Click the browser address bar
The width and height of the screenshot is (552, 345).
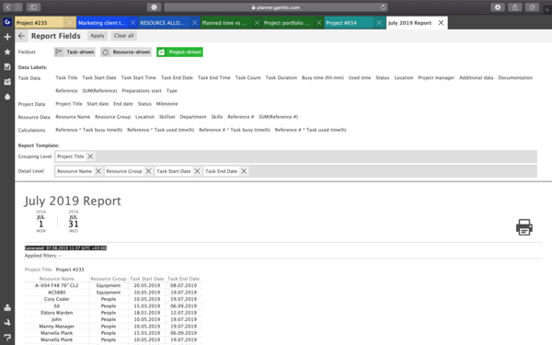tap(276, 7)
